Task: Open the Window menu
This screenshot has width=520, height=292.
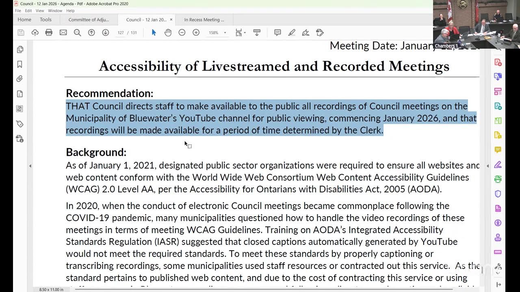Action: (55, 11)
